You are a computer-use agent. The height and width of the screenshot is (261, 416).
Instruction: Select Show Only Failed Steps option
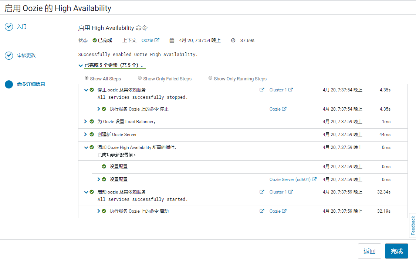[x=140, y=78]
